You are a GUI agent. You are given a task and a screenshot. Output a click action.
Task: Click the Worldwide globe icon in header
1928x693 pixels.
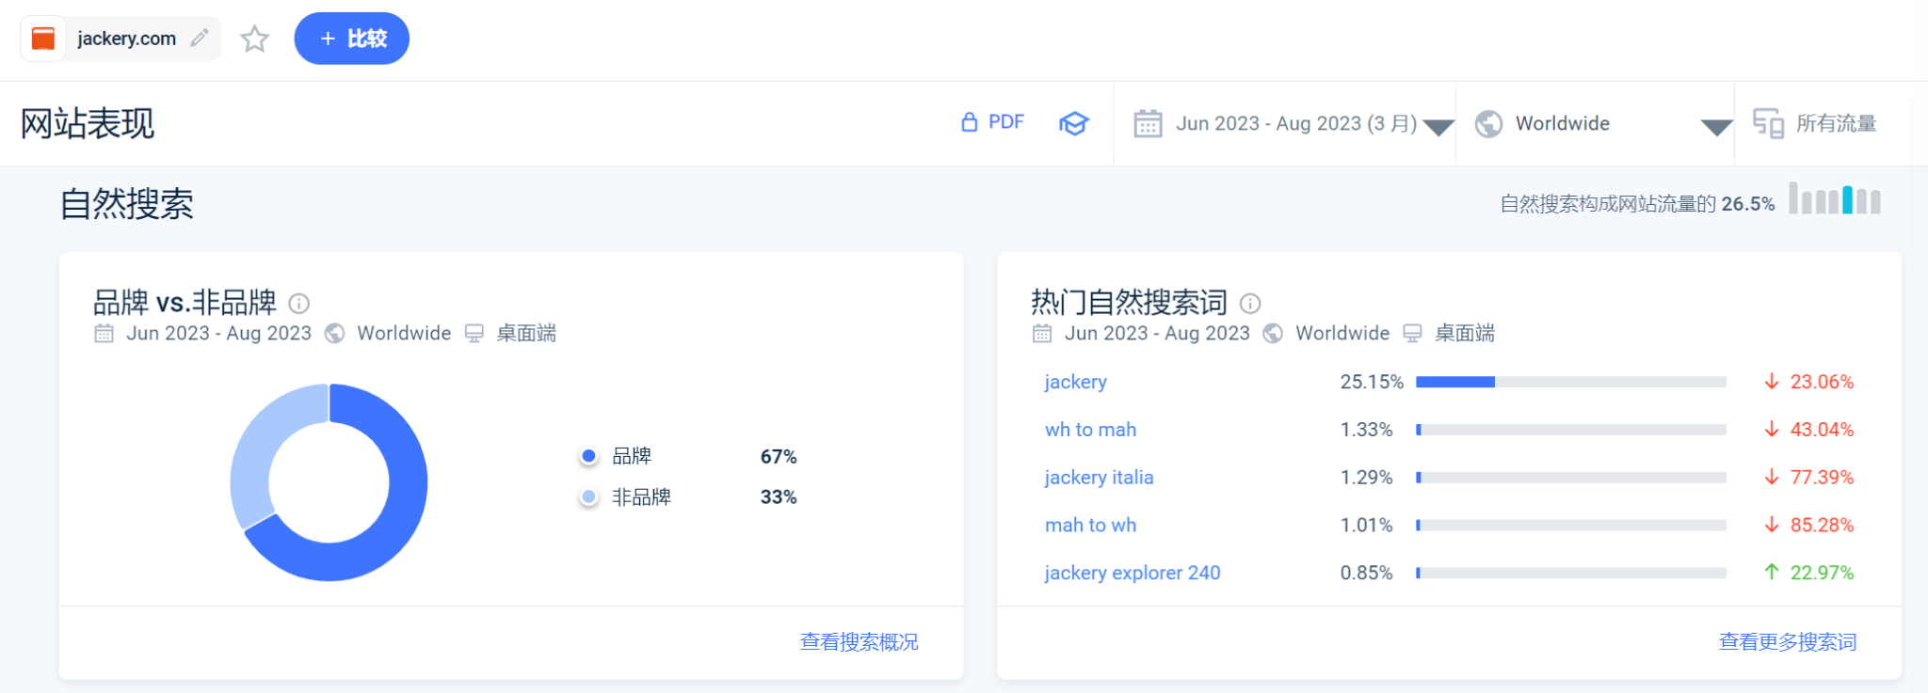point(1488,123)
